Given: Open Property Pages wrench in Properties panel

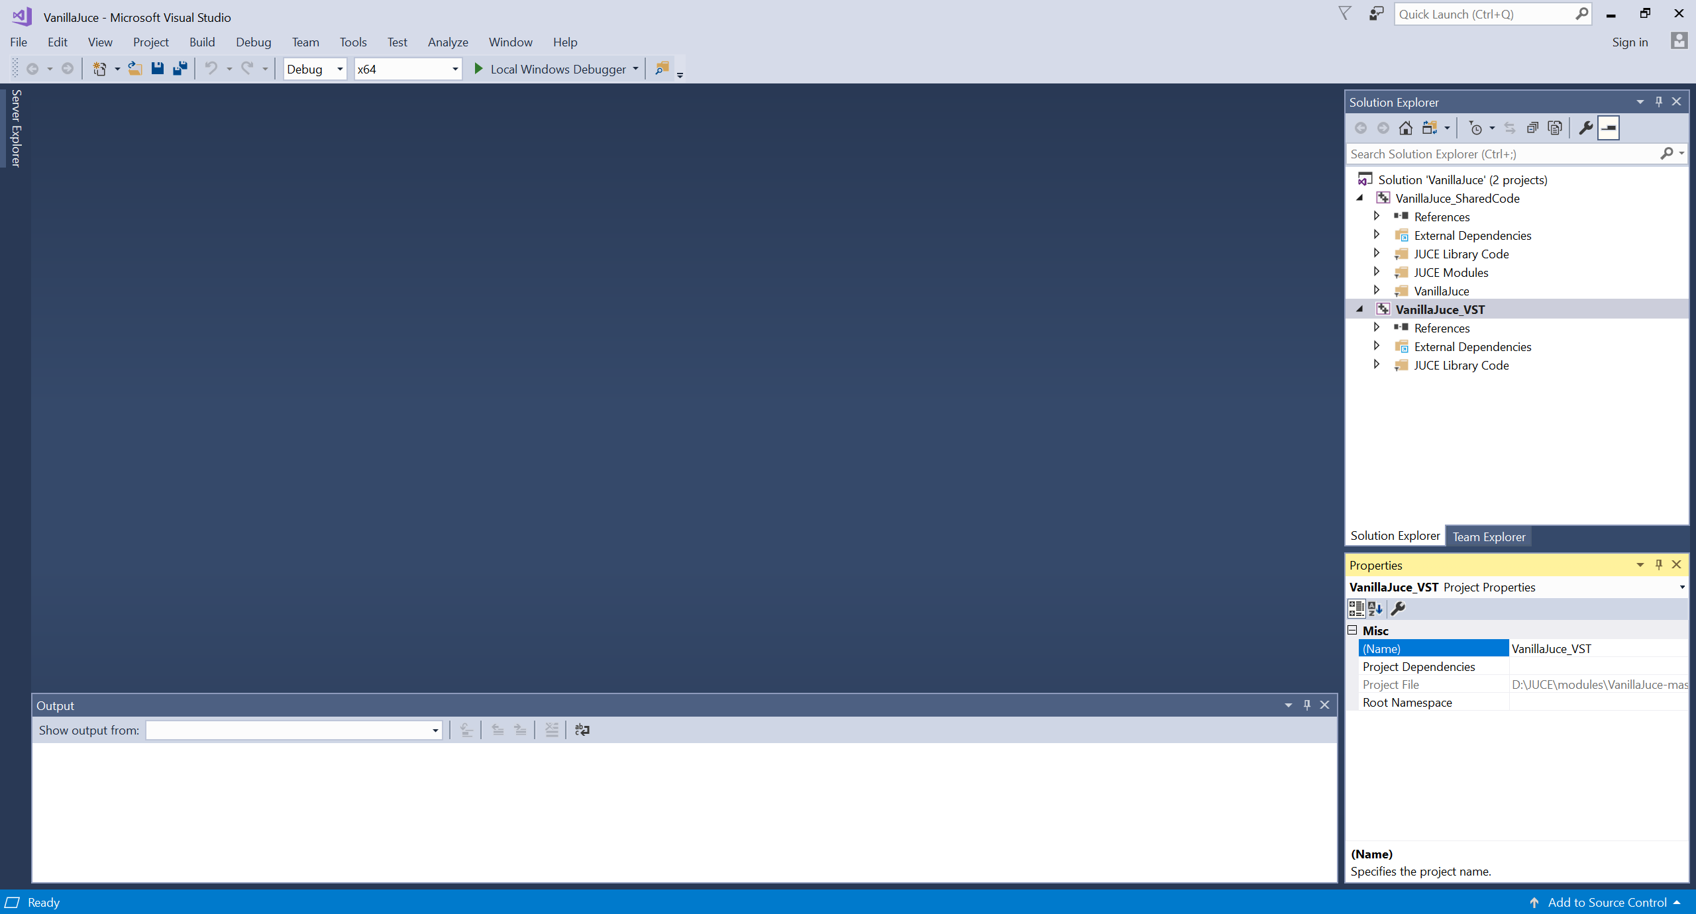Looking at the screenshot, I should 1398,609.
